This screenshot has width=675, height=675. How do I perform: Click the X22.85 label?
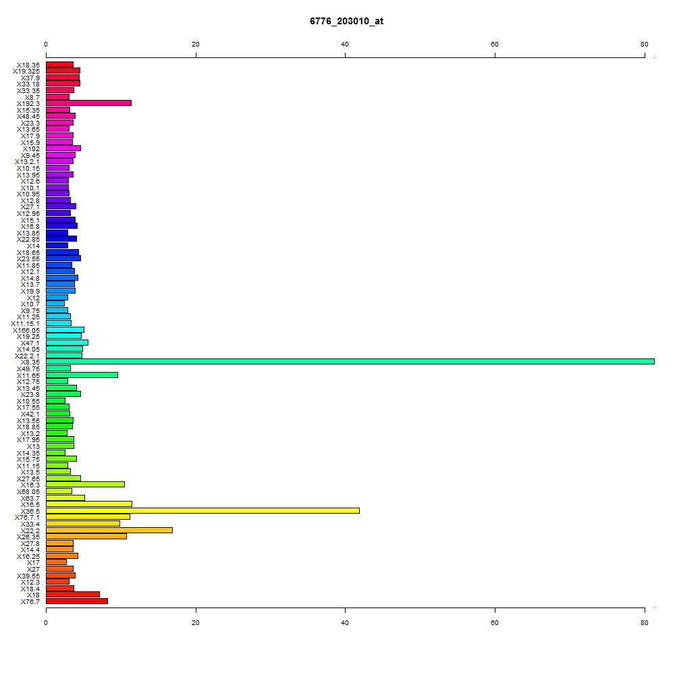tap(28, 240)
